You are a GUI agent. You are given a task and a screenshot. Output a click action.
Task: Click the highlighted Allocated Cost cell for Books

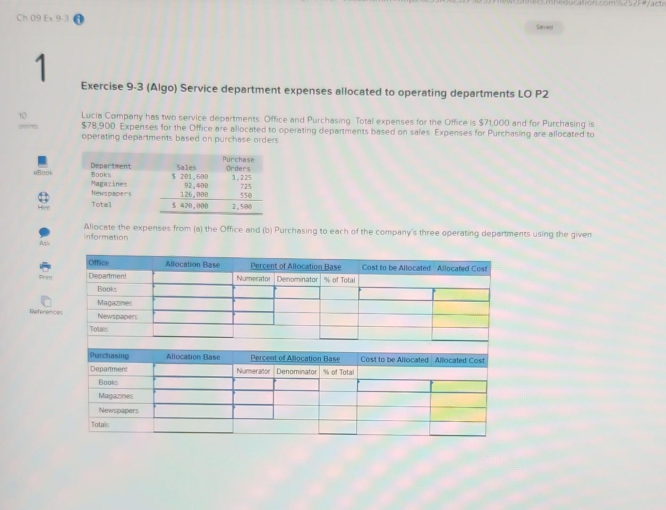click(x=460, y=294)
